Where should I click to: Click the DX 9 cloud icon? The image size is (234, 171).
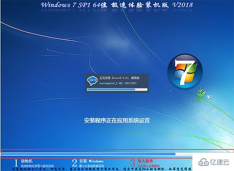(x=92, y=81)
